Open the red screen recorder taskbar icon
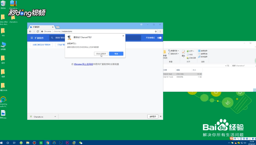The height and width of the screenshot is (145, 256). (34, 143)
